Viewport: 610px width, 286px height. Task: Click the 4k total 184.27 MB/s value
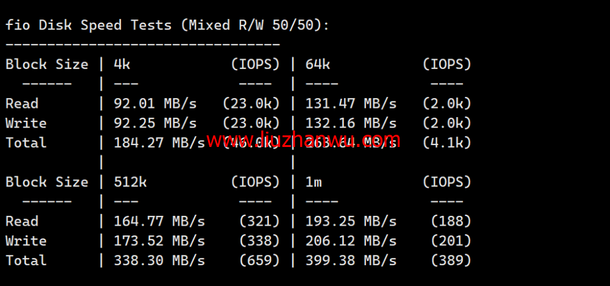(x=159, y=143)
